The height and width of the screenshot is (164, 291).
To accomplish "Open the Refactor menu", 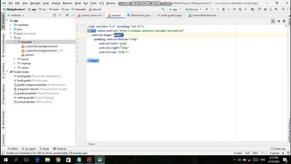I will (x=68, y=3).
